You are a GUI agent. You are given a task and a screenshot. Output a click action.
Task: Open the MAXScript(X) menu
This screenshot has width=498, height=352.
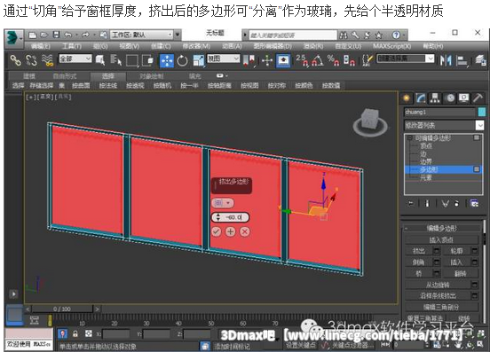point(392,46)
